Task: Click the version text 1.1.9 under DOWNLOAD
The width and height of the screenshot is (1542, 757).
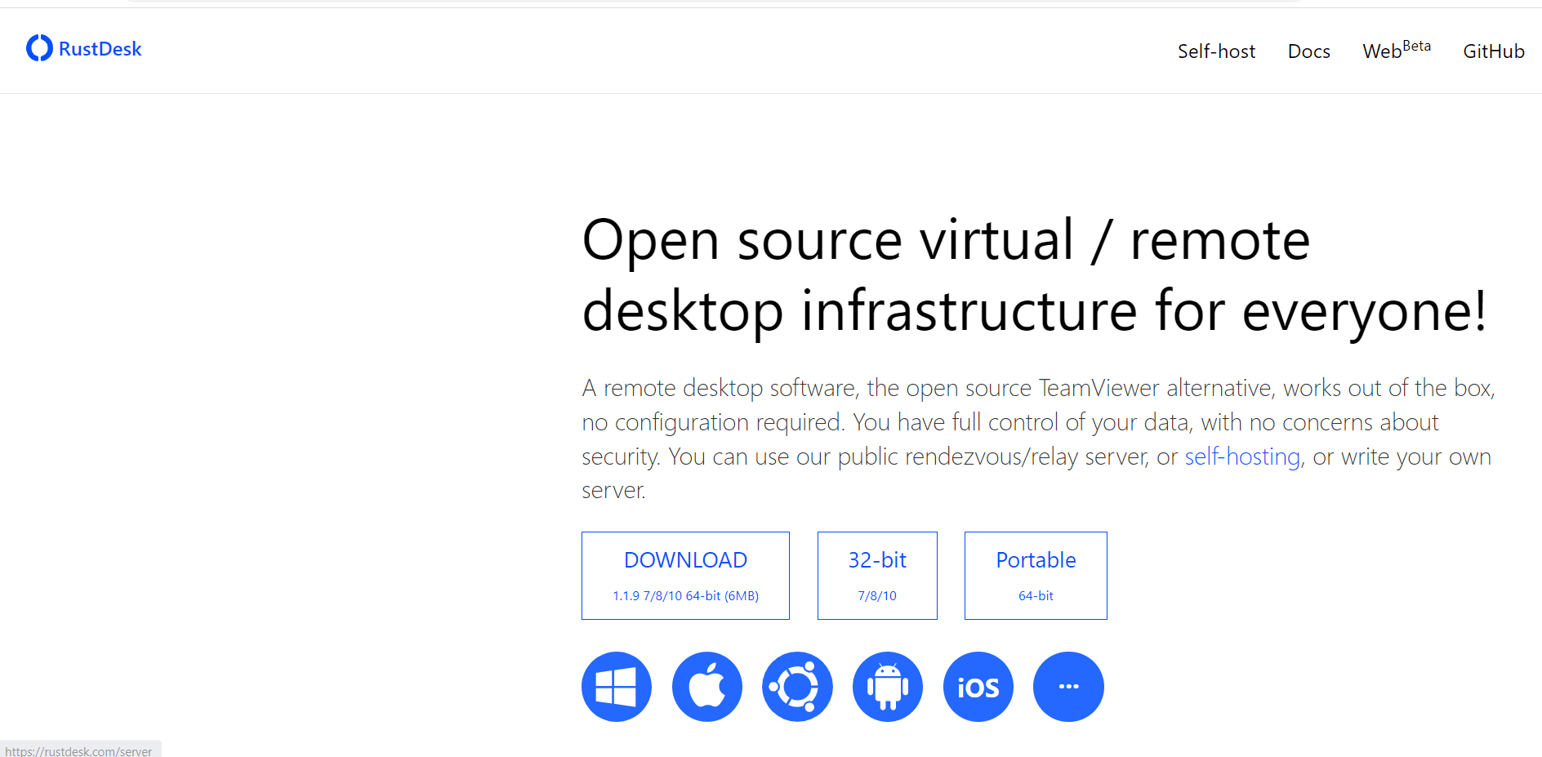Action: (684, 595)
